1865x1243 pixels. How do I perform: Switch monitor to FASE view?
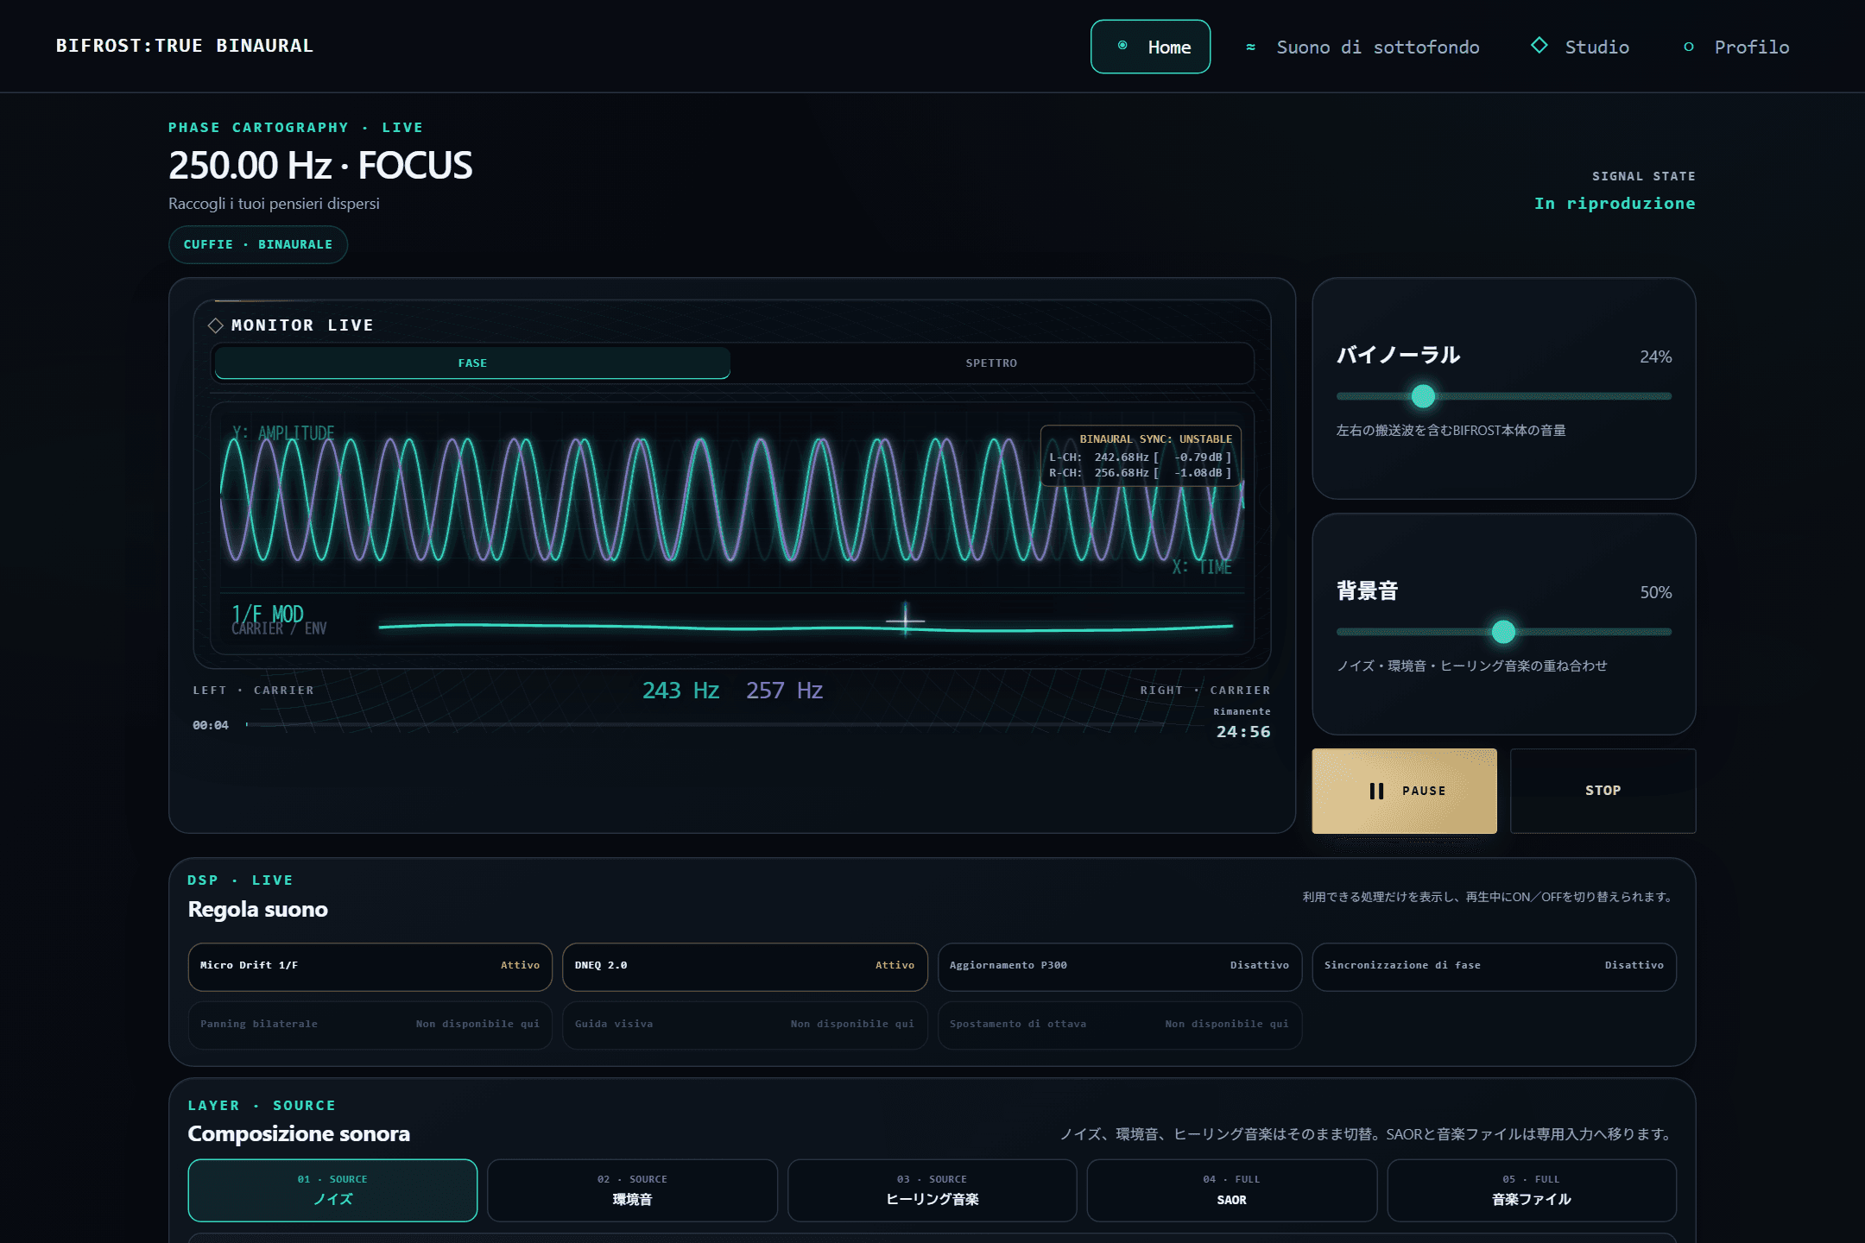472,363
